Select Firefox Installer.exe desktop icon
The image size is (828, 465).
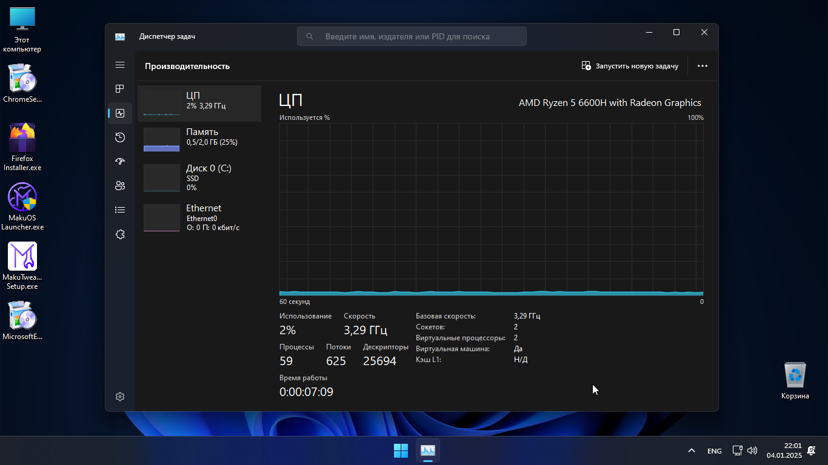click(x=22, y=147)
